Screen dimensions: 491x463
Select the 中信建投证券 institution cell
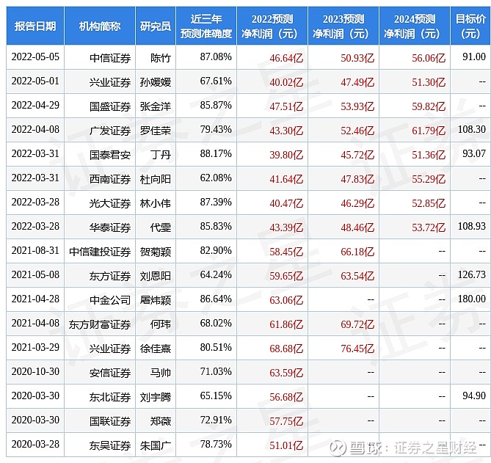click(x=100, y=252)
